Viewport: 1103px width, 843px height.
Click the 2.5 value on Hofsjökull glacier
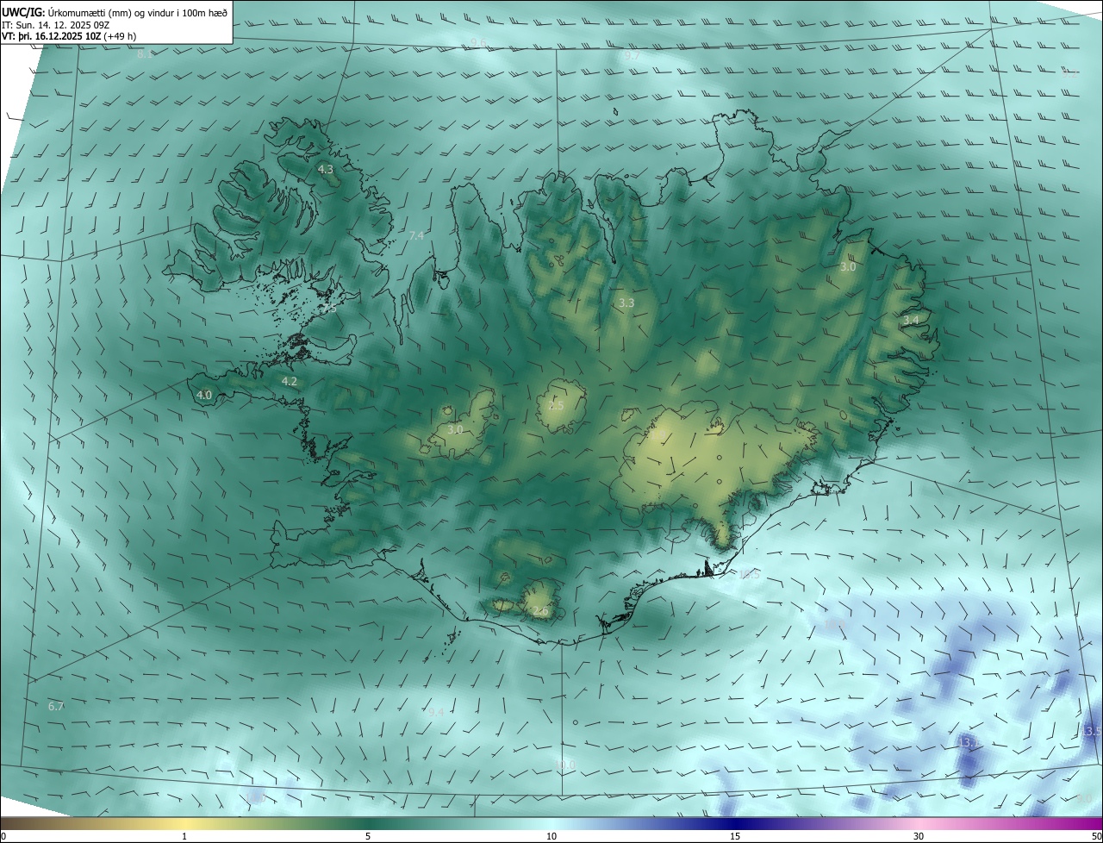pyautogui.click(x=556, y=405)
